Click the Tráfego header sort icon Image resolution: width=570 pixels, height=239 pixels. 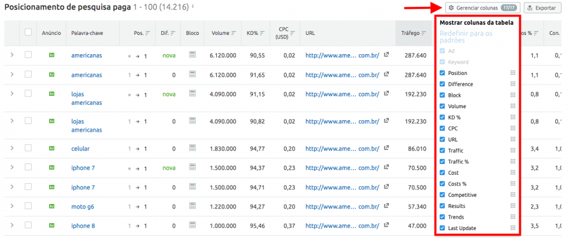click(x=424, y=33)
